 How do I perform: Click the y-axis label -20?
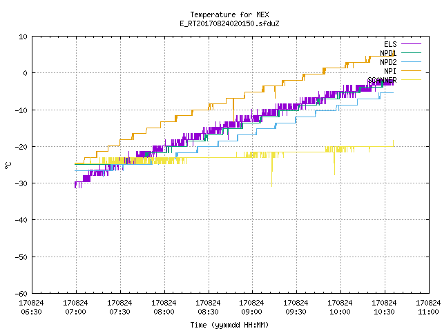(21, 147)
